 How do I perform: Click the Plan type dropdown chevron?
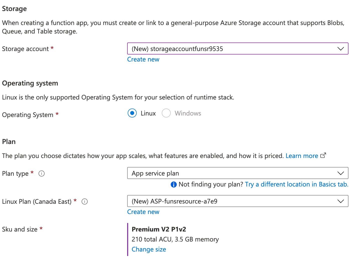point(340,173)
